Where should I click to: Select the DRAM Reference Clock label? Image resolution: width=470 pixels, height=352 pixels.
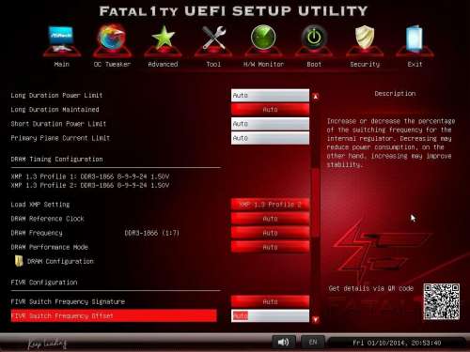(47, 219)
